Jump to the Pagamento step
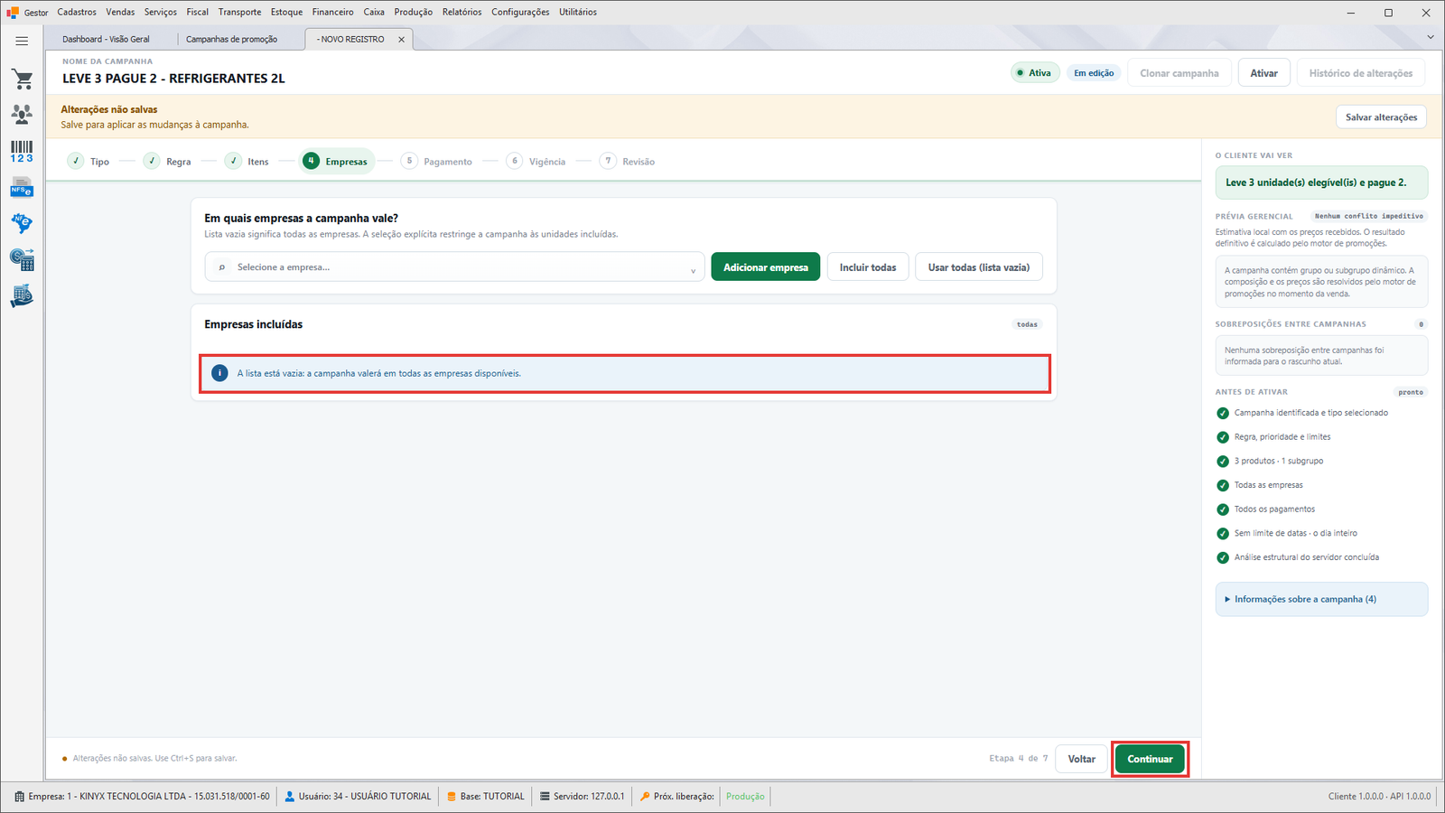This screenshot has width=1445, height=813. tap(437, 162)
